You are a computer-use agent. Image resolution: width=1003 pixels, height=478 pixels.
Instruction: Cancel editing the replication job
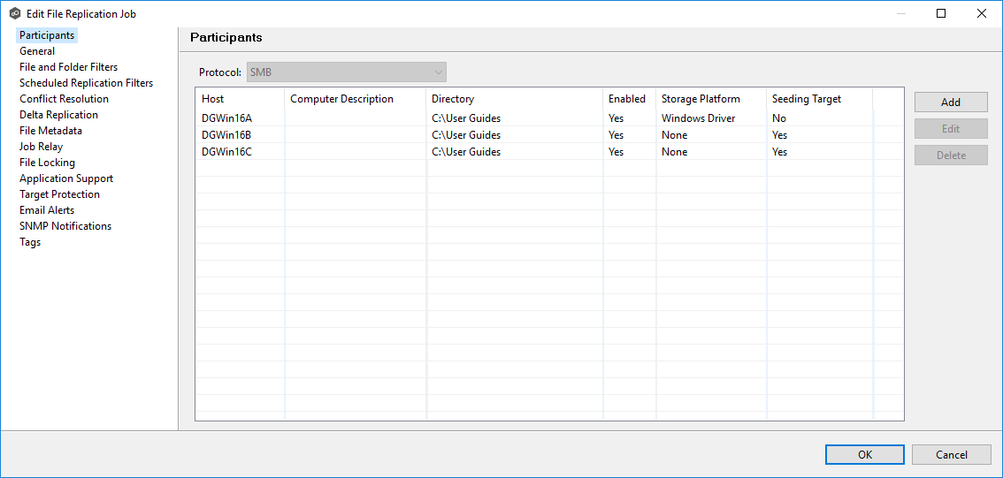point(951,454)
